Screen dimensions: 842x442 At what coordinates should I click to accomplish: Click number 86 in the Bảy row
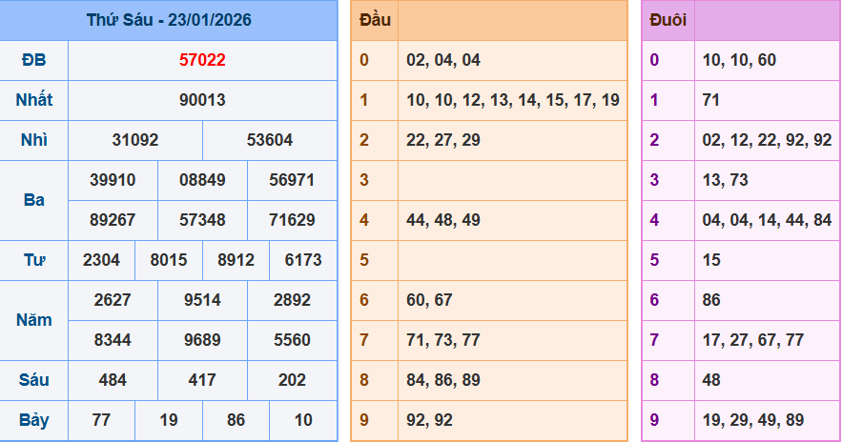point(236,420)
